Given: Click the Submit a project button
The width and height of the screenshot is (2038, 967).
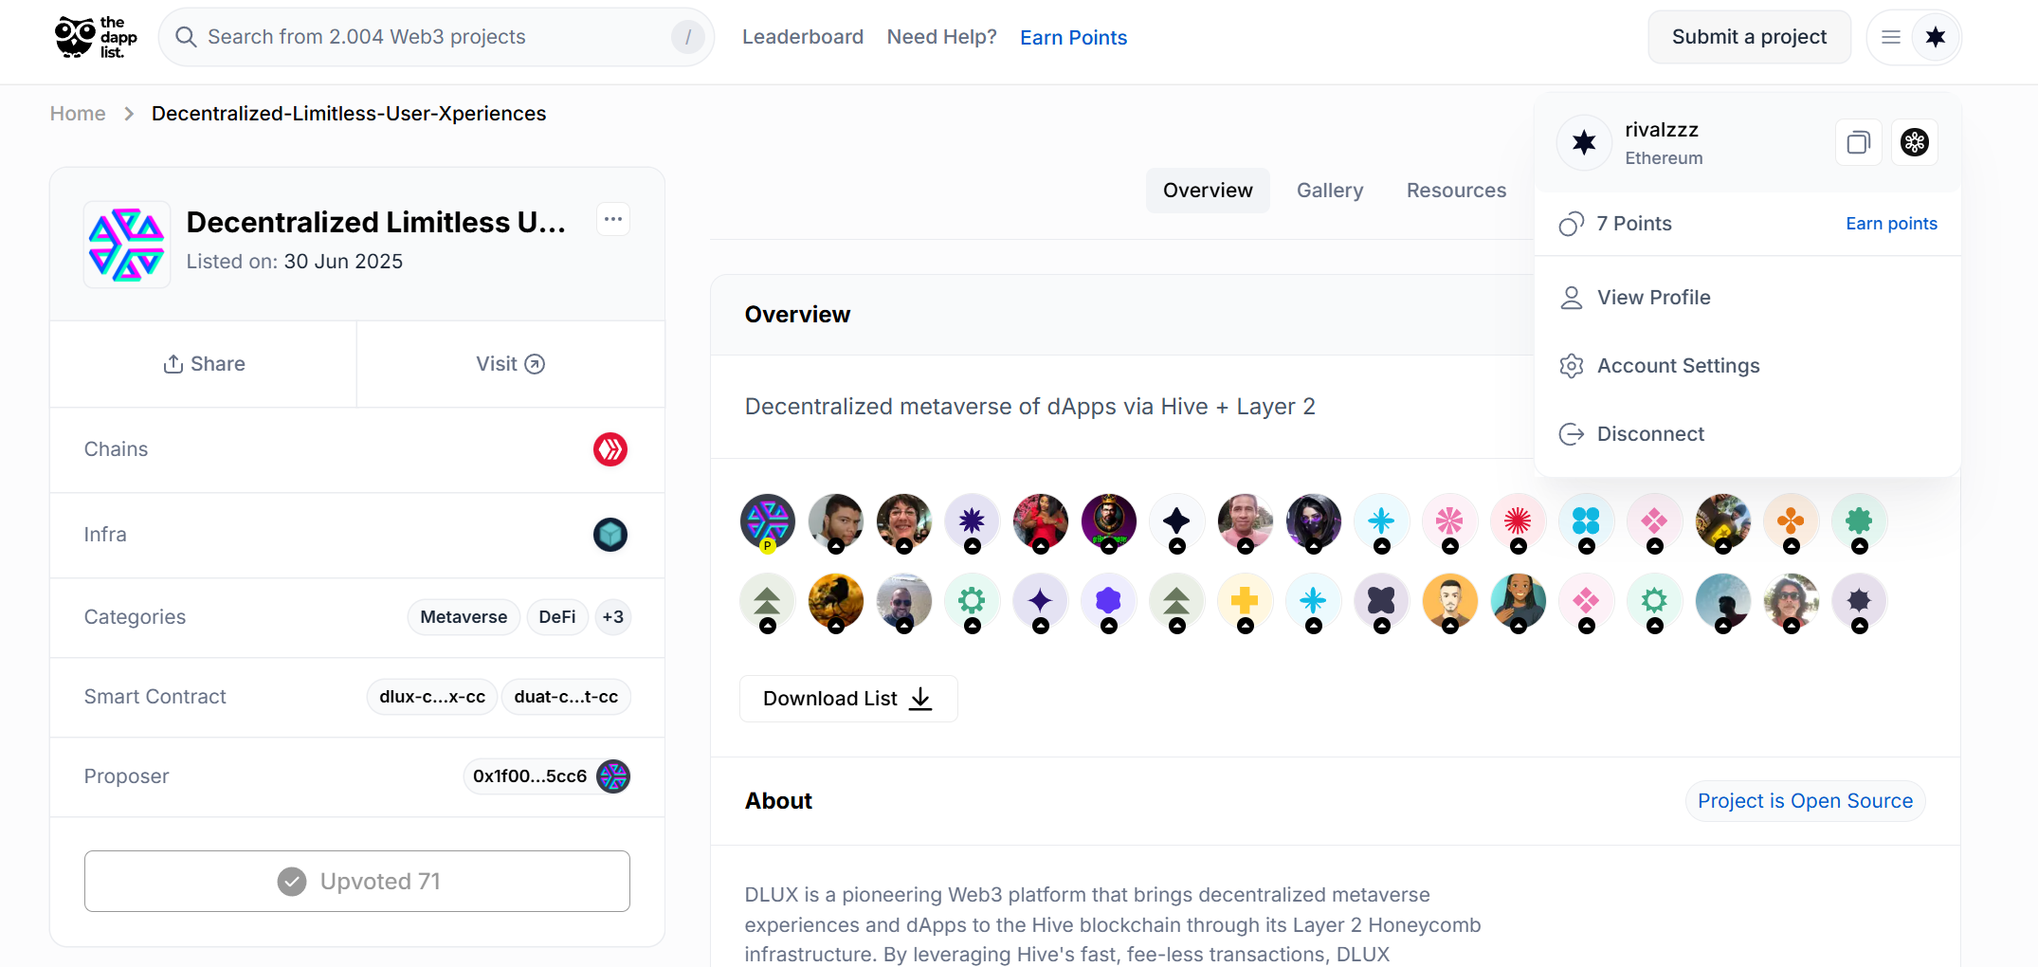Looking at the screenshot, I should point(1749,37).
